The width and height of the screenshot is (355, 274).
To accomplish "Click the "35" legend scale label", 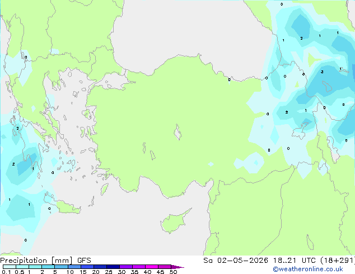I will (134, 272).
